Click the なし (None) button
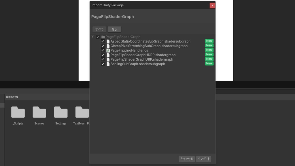The width and height of the screenshot is (295, 166). click(114, 29)
